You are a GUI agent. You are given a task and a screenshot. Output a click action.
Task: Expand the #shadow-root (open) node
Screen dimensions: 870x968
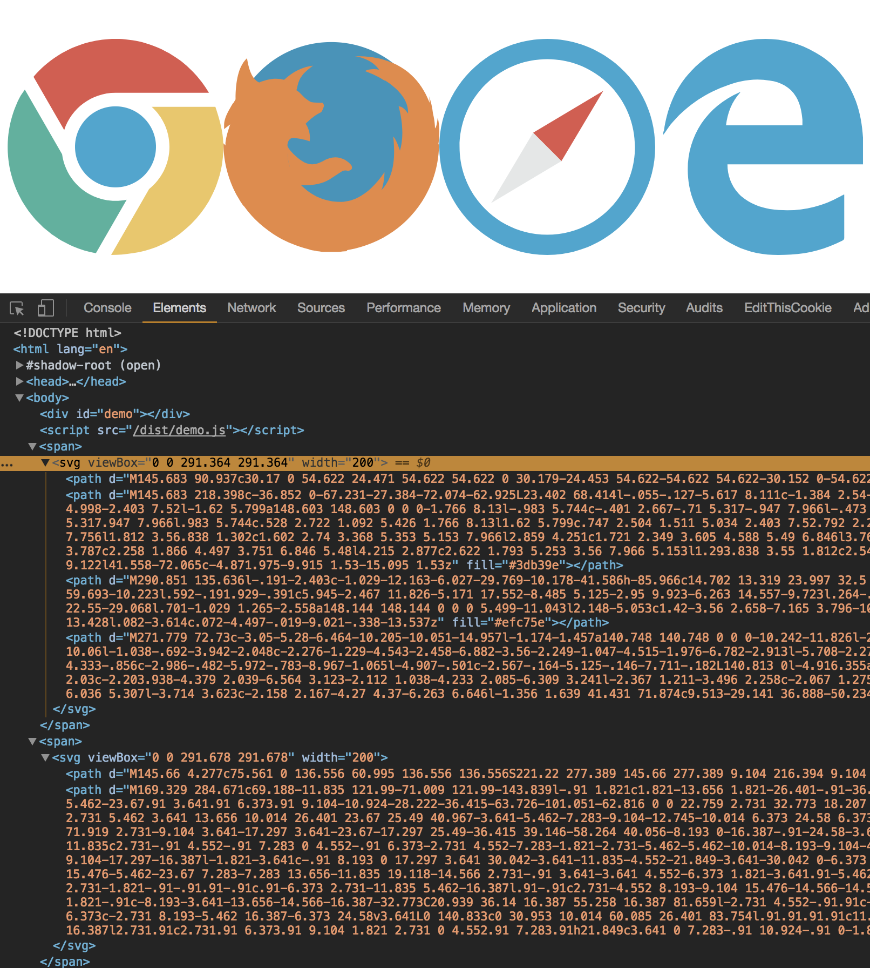pyautogui.click(x=20, y=365)
